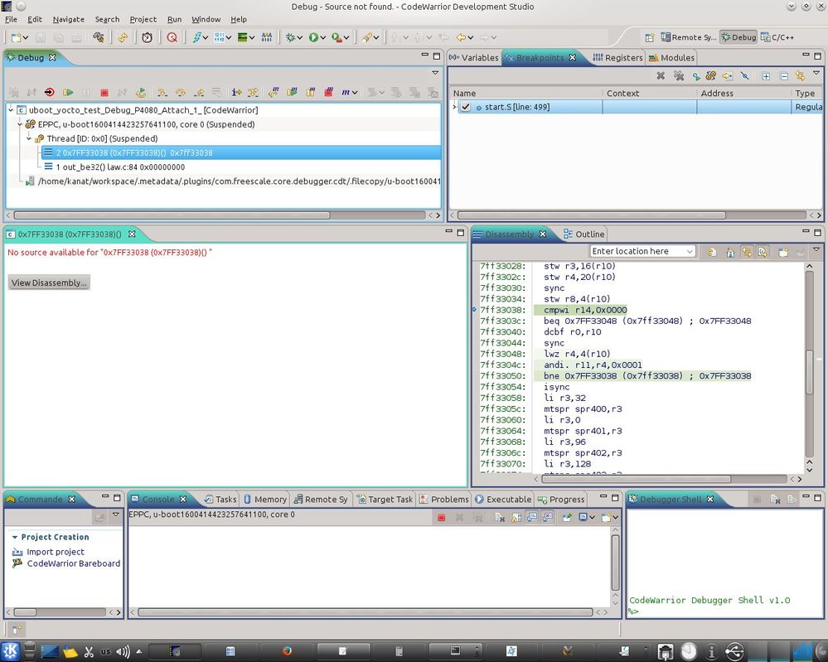Click Expand All icon in Breakpoints view
828x662 pixels.
click(x=766, y=76)
